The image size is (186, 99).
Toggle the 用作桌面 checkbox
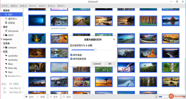click(x=71, y=55)
